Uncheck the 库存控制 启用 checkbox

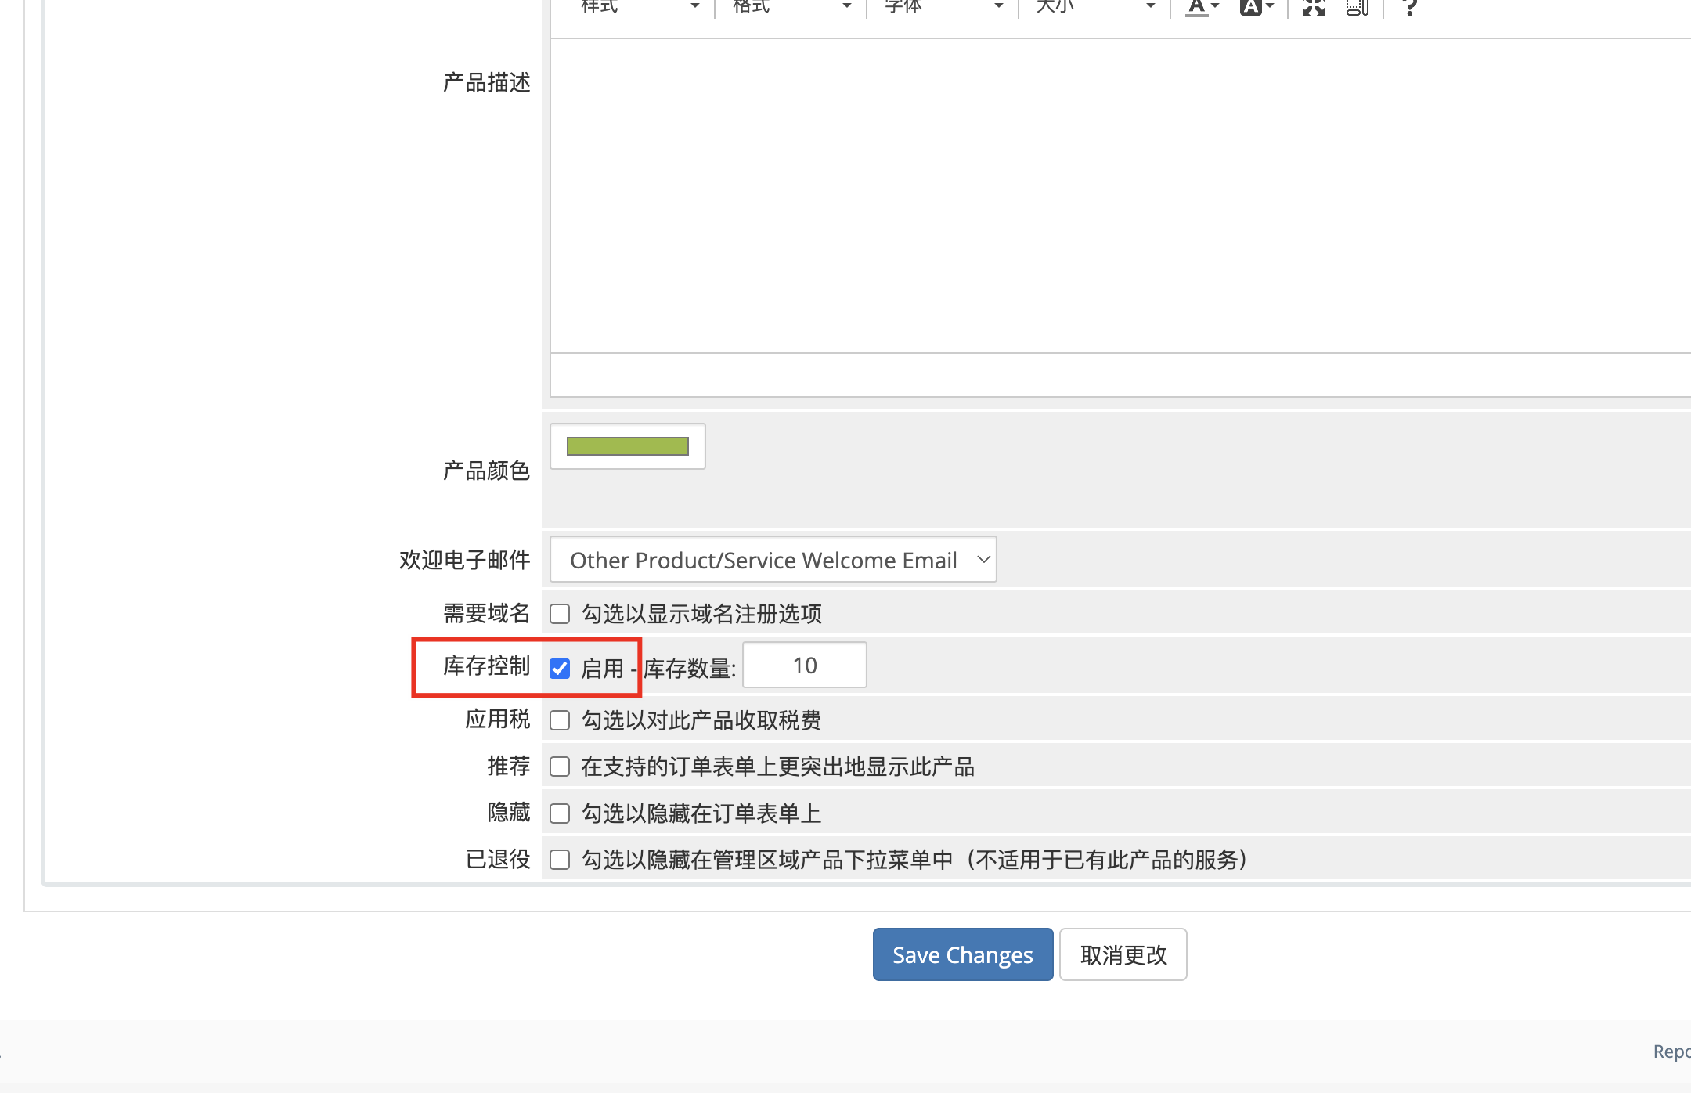click(x=560, y=669)
